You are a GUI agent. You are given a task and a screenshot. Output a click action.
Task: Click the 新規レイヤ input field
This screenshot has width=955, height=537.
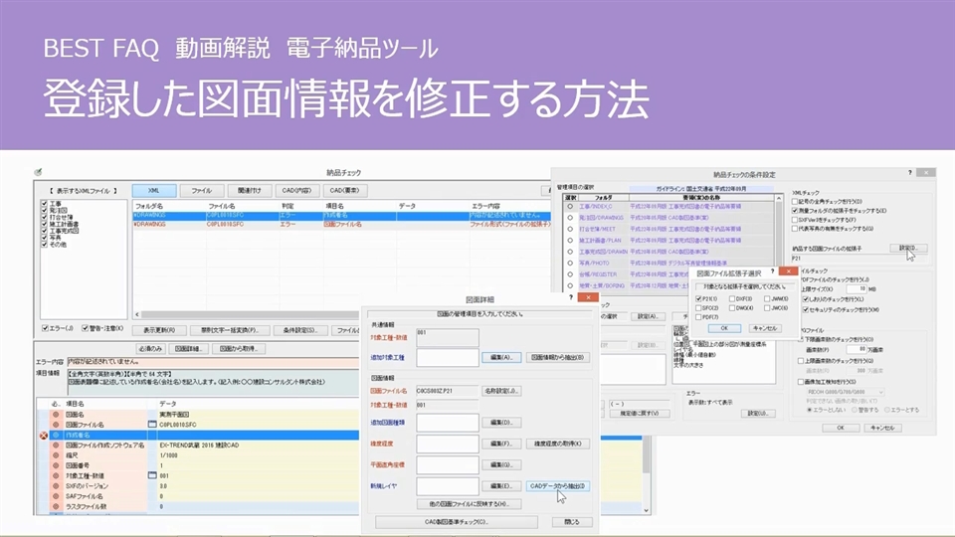(x=447, y=486)
